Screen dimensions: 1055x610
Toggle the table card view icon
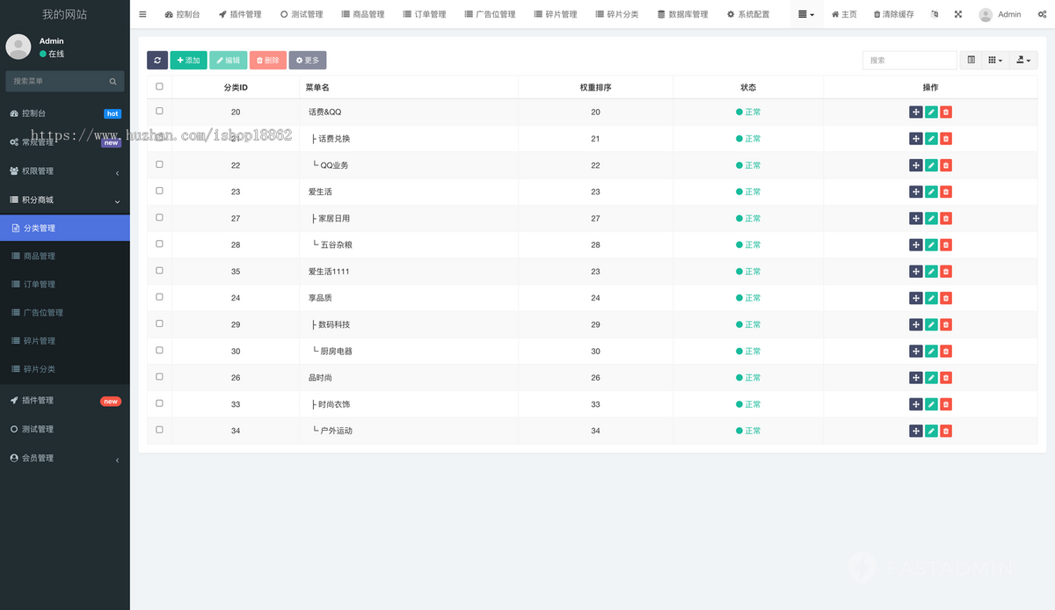pyautogui.click(x=971, y=60)
